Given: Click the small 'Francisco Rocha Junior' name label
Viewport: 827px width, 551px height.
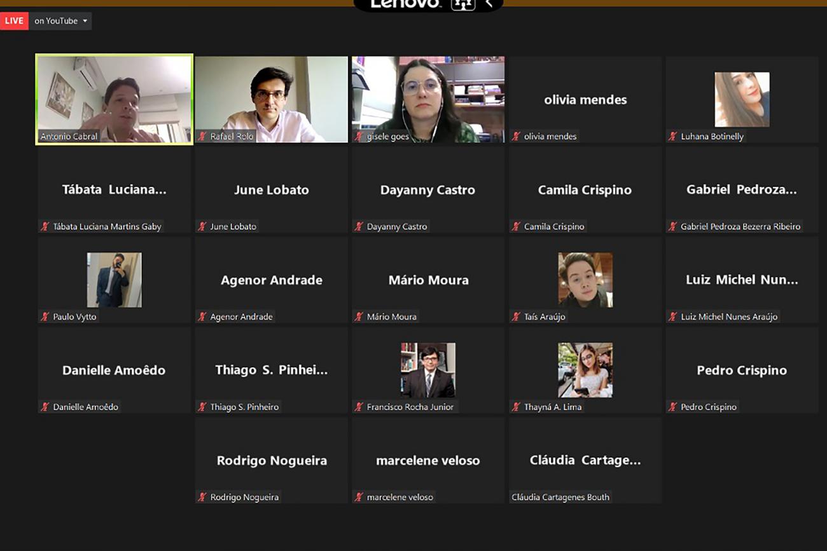Looking at the screenshot, I should click(x=410, y=407).
